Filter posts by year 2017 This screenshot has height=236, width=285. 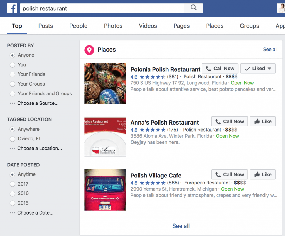pyautogui.click(x=12, y=184)
